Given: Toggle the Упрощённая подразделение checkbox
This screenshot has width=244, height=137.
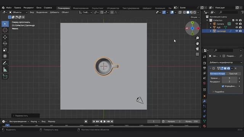Looking at the screenshot, I should (x=223, y=86).
